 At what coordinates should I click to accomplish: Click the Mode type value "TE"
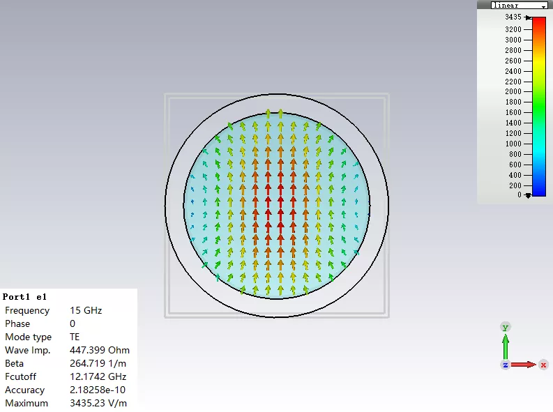(75, 337)
